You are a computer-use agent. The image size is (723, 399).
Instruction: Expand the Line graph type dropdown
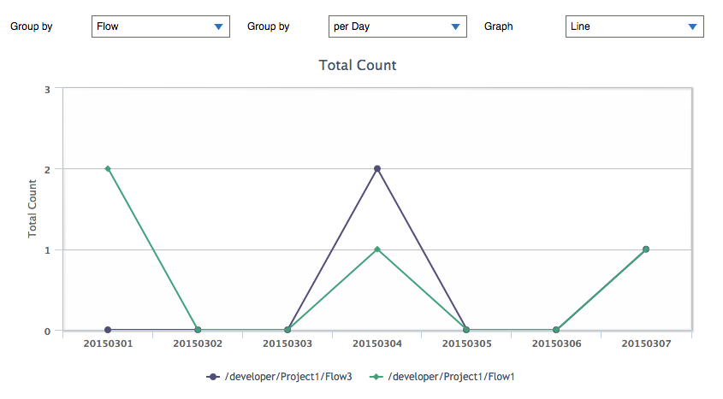click(634, 26)
